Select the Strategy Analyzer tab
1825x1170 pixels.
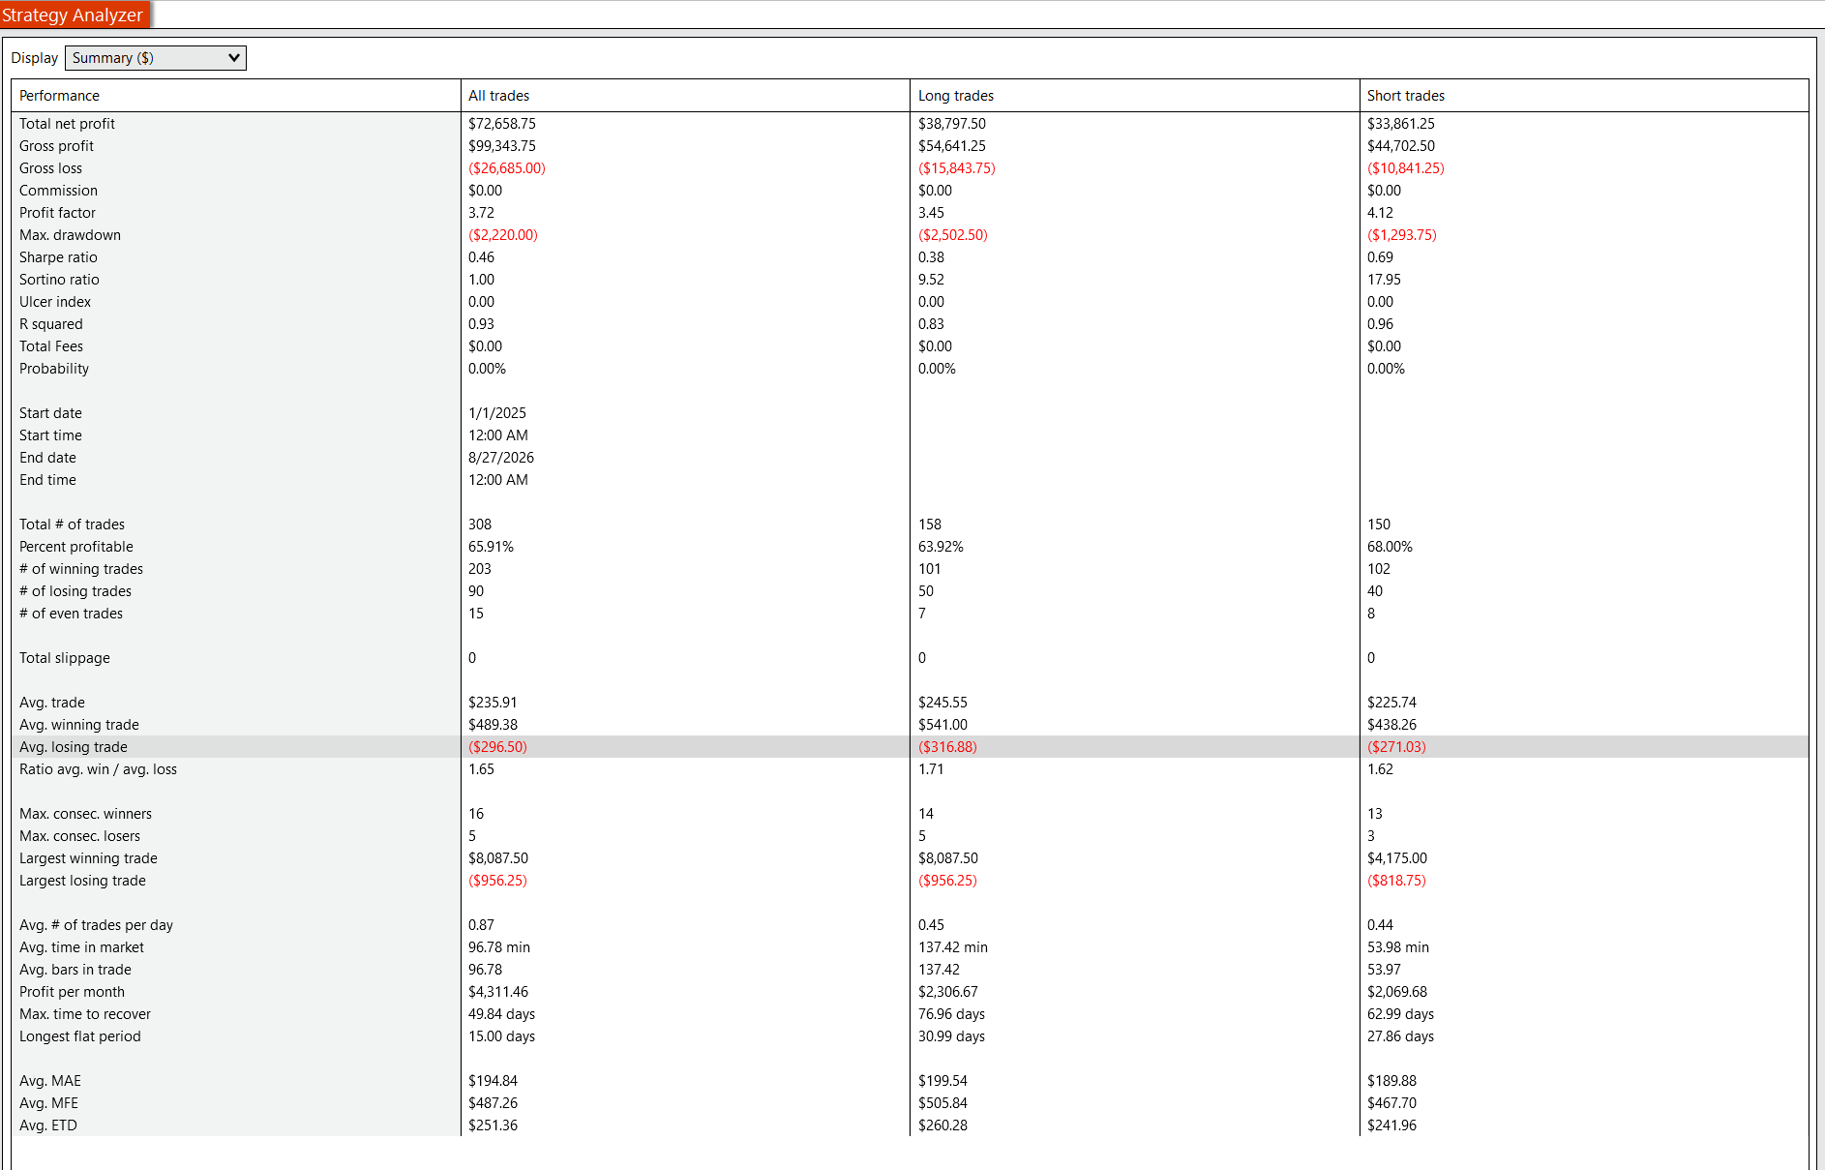coord(74,15)
